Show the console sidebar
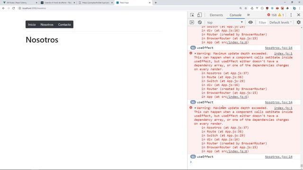Viewport: 303px width, 170px height. (x=192, y=22)
